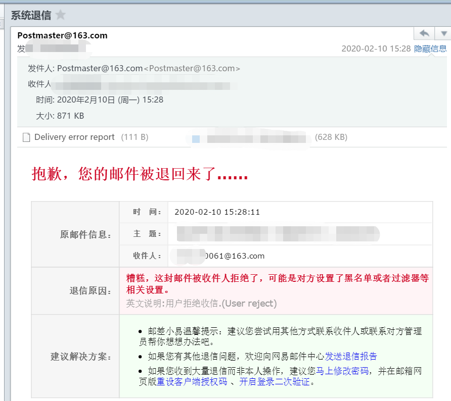
Task: Click the red 糟糕，这封邮件被收件人拒绝了 message
Action: click(x=277, y=284)
